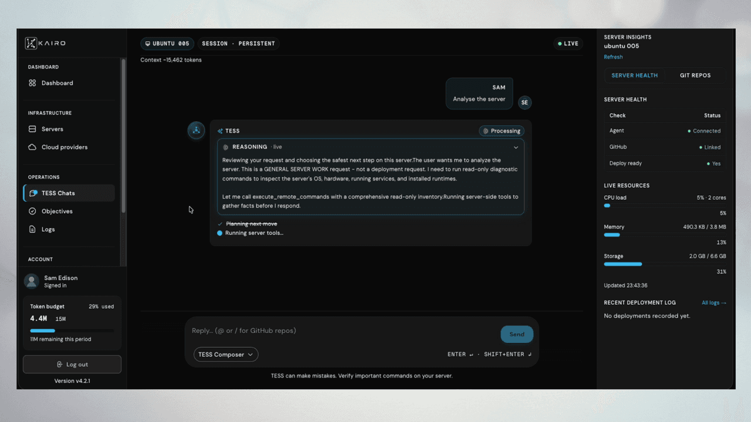751x422 pixels.
Task: Click the sidebar vertical scrollbar
Action: [x=123, y=135]
